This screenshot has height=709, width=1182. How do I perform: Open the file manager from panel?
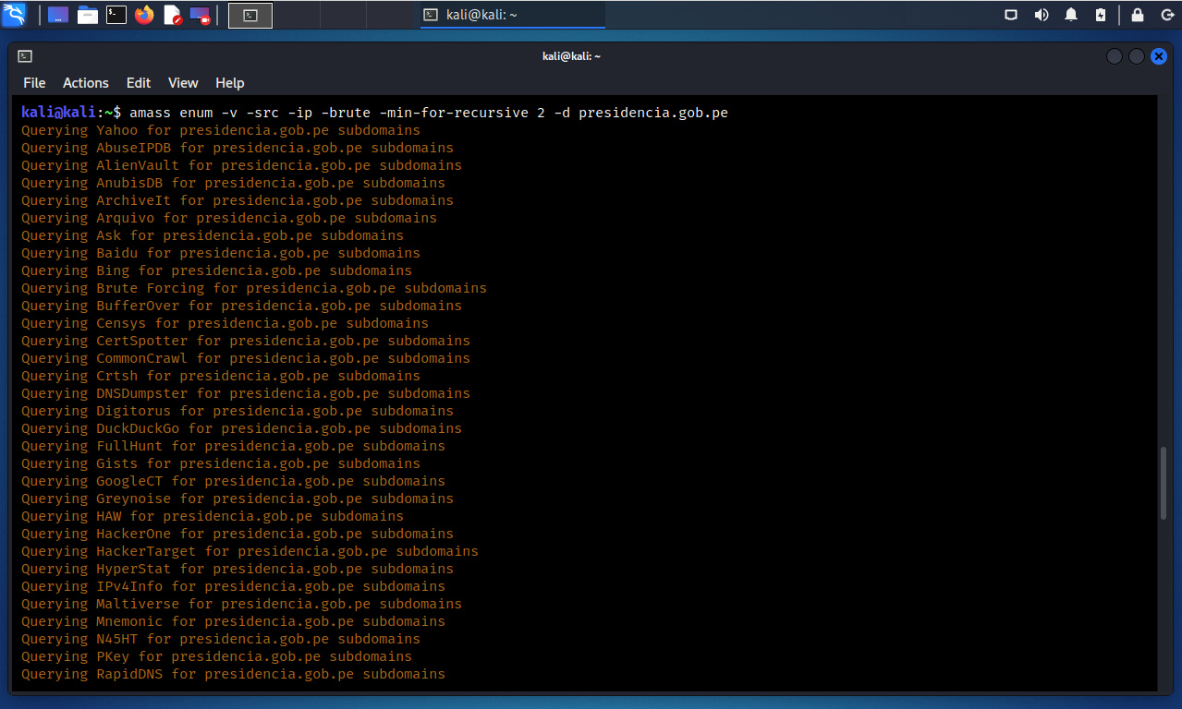pyautogui.click(x=88, y=15)
